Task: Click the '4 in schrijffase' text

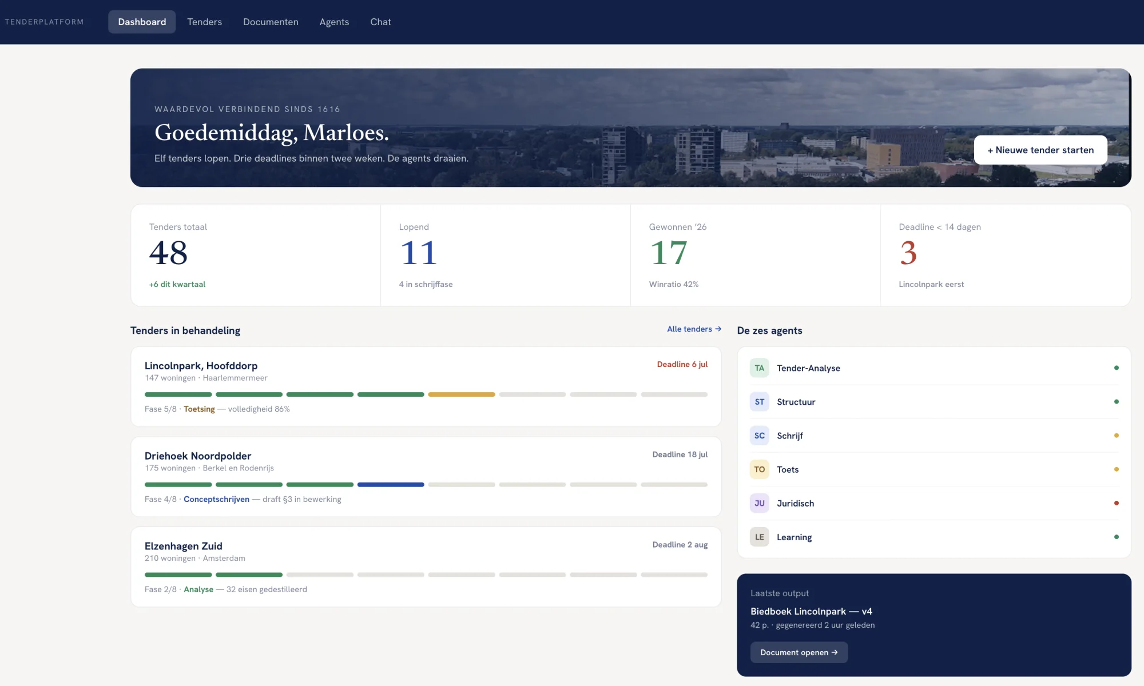Action: point(426,284)
